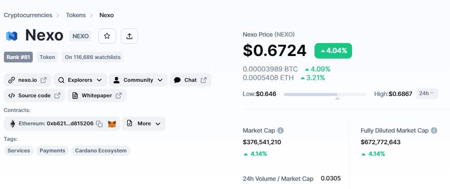Click the document icon on Whitepaper
The image size is (450, 189).
(x=75, y=96)
